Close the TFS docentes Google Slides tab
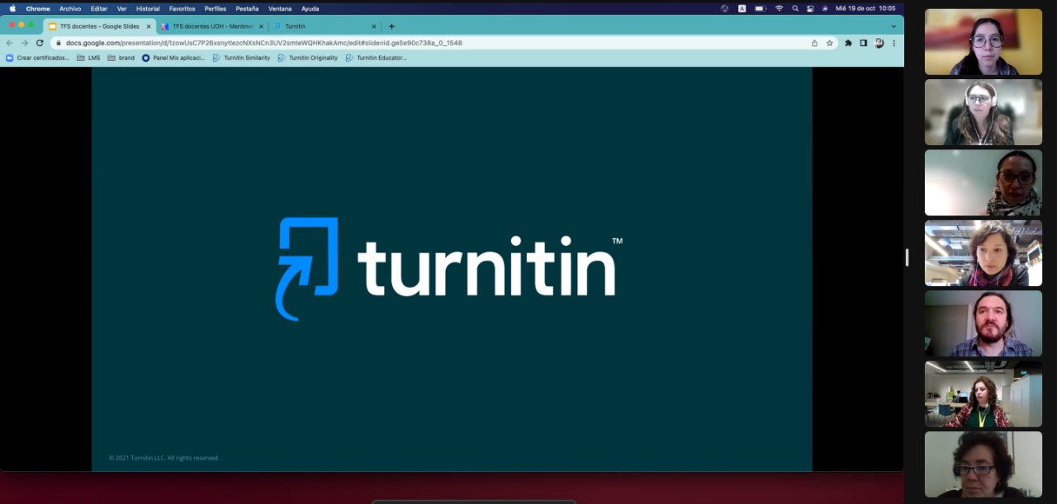 tap(149, 26)
